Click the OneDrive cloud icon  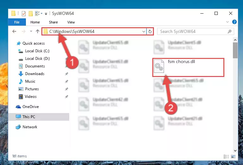[x=18, y=107]
